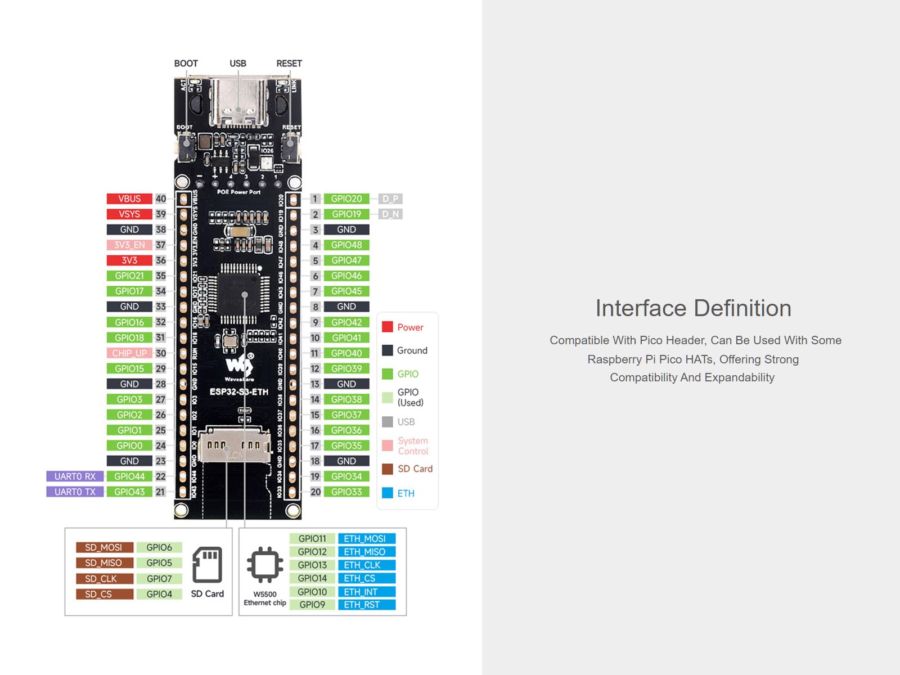The image size is (900, 675).
Task: Click the GPIO43 pin label
Action: (129, 492)
